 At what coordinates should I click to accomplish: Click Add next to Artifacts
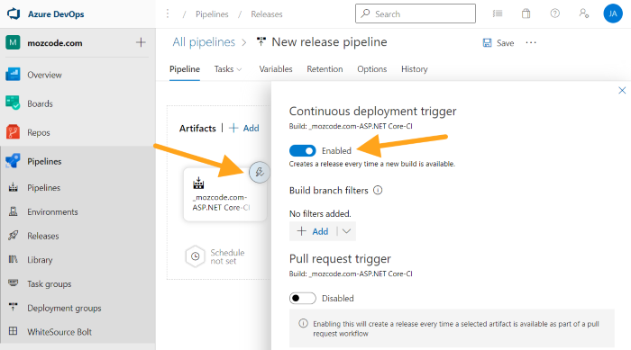coord(244,128)
